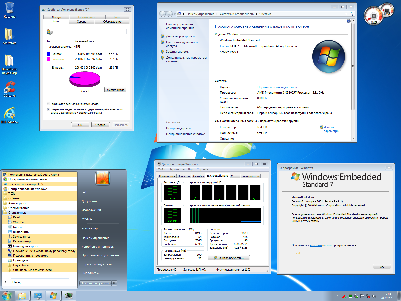Open Панель управления from Start menu right pane

[x=95, y=238]
